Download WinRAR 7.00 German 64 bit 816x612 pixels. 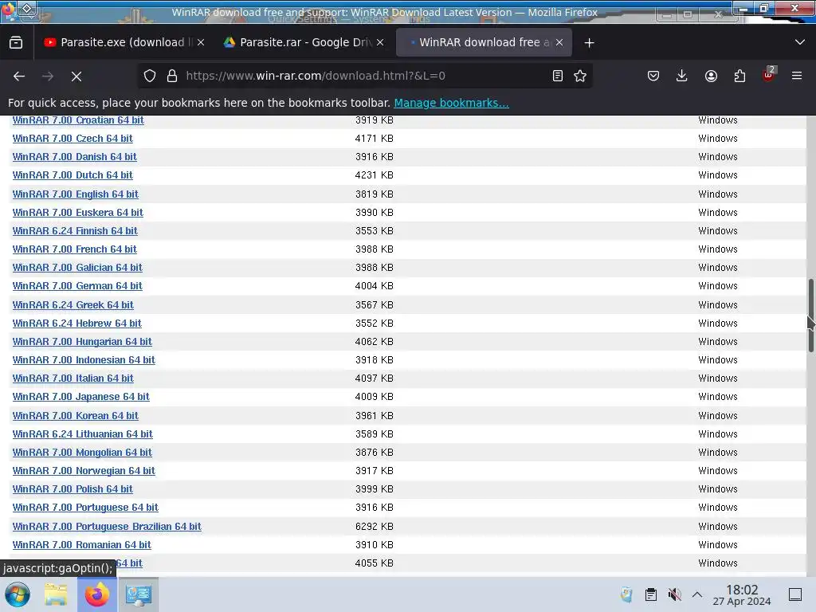[77, 286]
